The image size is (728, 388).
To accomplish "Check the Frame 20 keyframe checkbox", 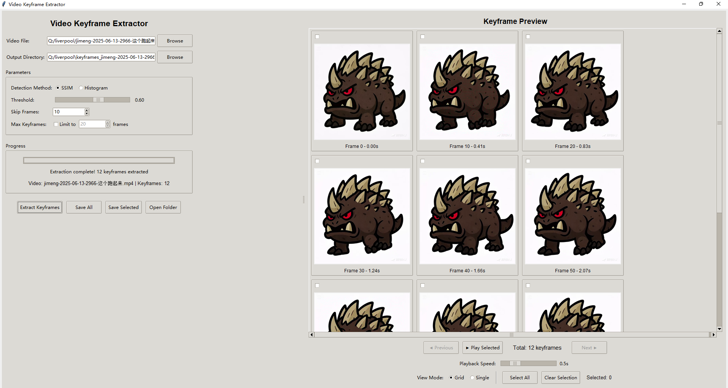I will pyautogui.click(x=528, y=37).
